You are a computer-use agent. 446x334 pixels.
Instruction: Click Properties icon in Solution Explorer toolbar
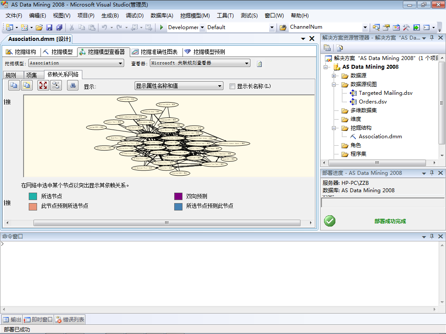327,48
